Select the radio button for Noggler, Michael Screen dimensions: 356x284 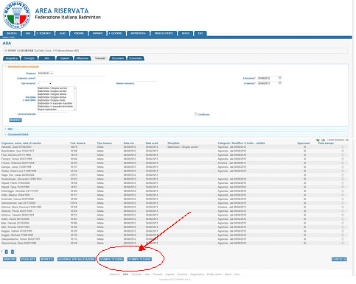(x=343, y=235)
